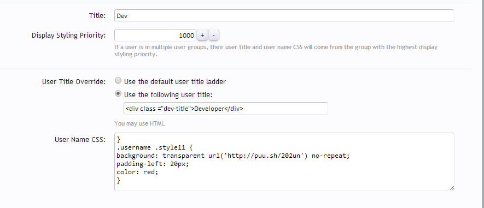The width and height of the screenshot is (484, 208).
Task: Select "Use the default user title ladder" radio
Action: [x=118, y=81]
